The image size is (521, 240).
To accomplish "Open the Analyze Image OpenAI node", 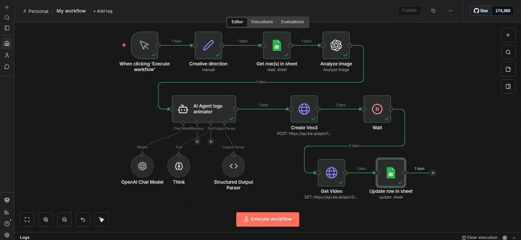I will point(336,45).
